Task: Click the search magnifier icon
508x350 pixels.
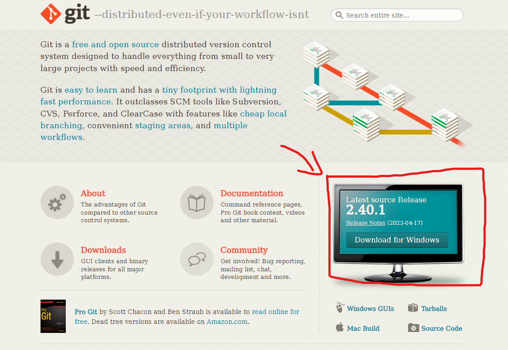Action: [x=339, y=15]
